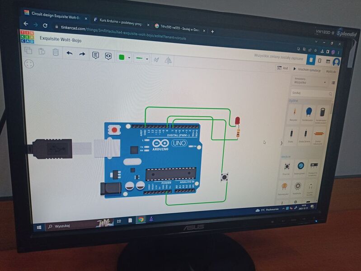Switch to the Kurs Arduino browser tab

(122, 22)
